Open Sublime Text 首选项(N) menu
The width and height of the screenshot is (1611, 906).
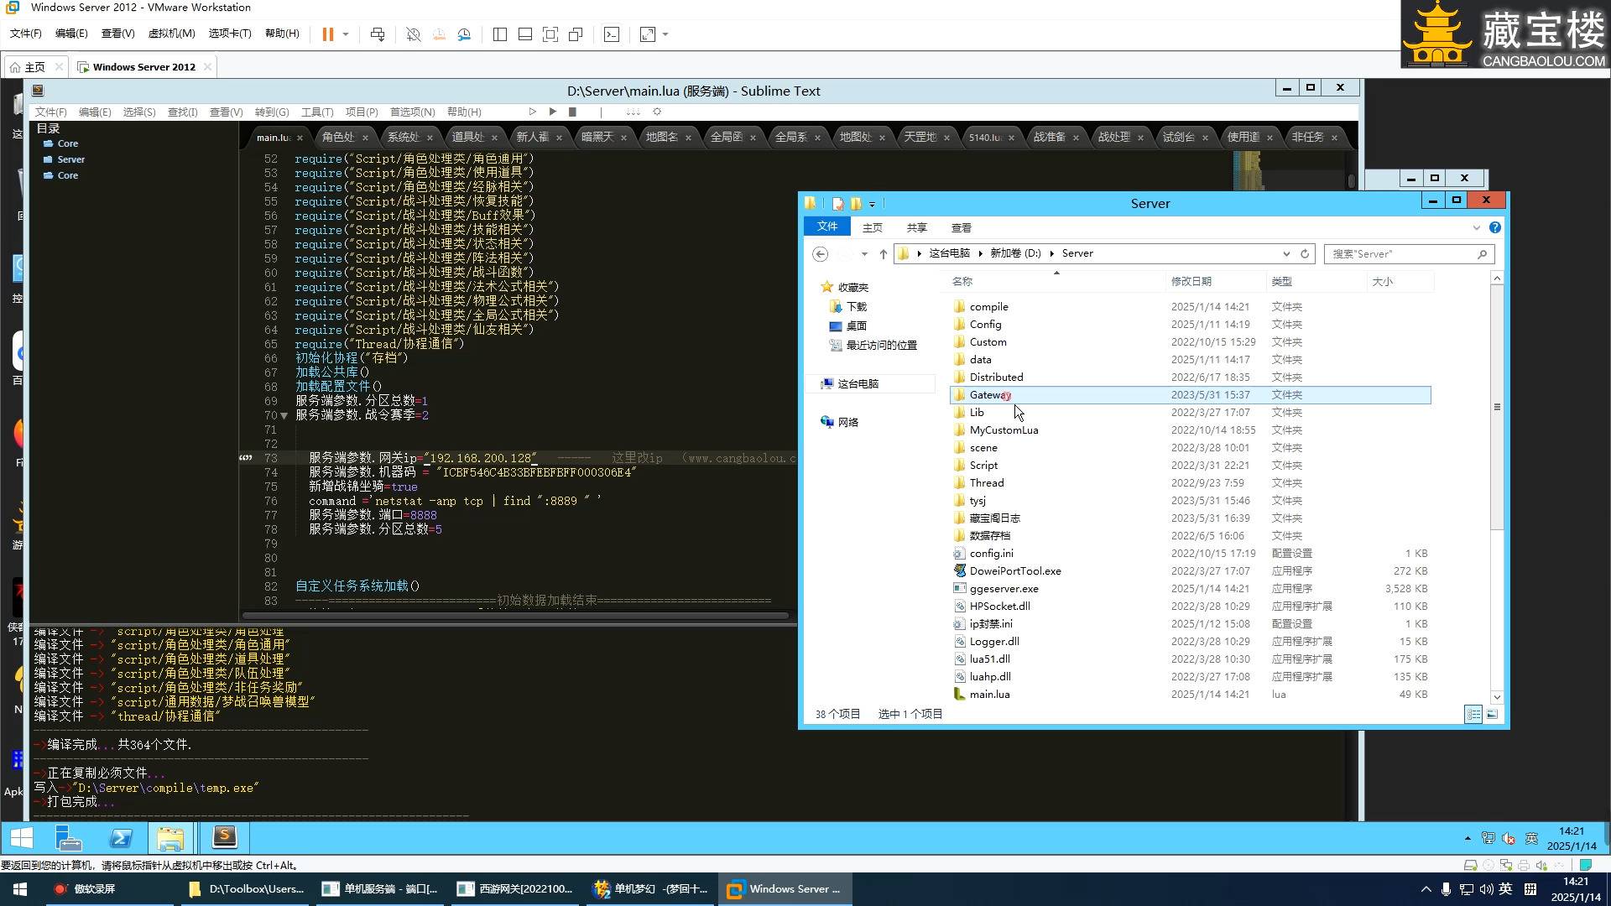(412, 112)
